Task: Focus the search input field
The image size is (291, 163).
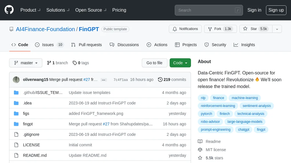Action: point(206,10)
